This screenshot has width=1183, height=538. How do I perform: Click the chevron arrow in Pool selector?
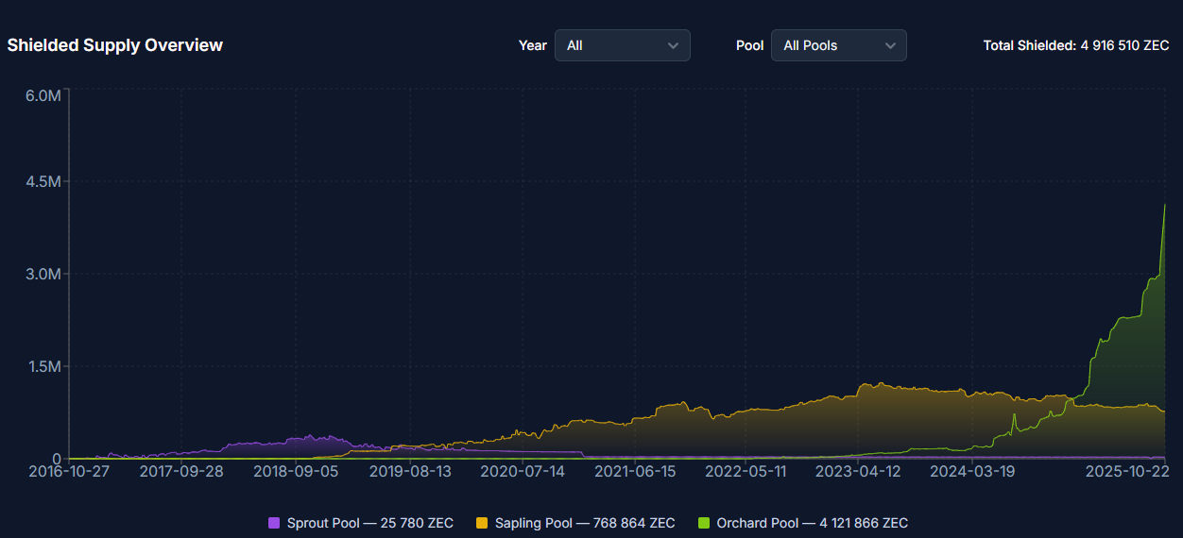click(x=890, y=45)
